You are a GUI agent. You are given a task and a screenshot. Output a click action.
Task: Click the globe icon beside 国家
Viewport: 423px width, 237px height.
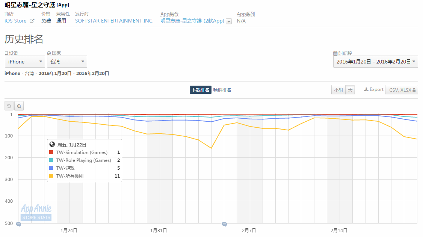tap(49, 53)
